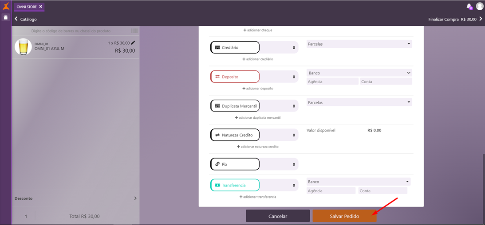Viewport: 485px width, 225px height.
Task: Click adicionar cheque link
Action: [258, 30]
